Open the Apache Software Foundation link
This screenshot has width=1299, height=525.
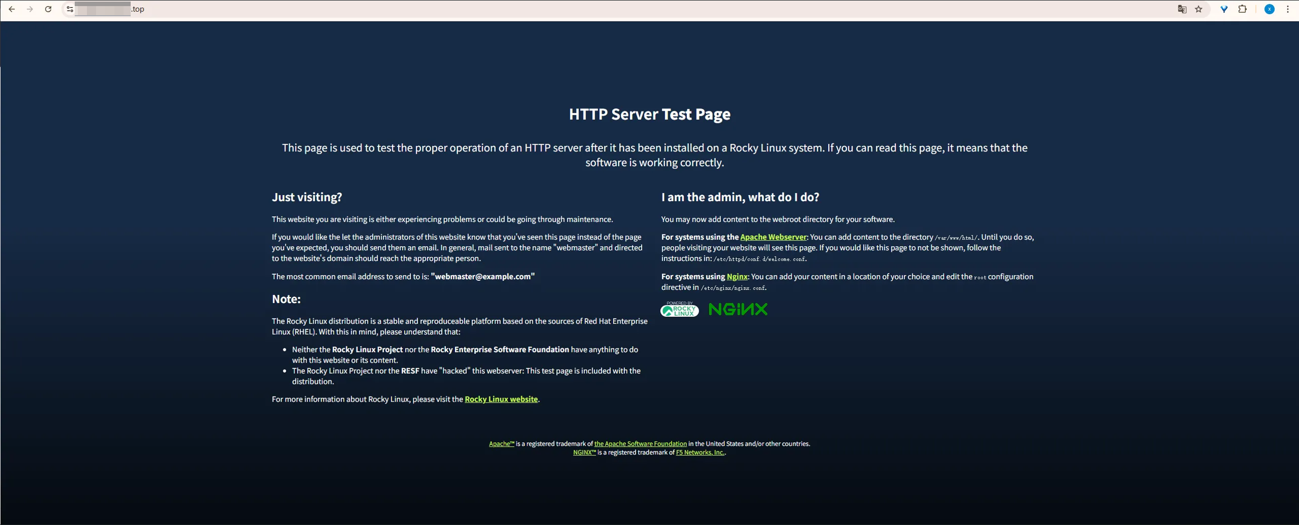[640, 444]
